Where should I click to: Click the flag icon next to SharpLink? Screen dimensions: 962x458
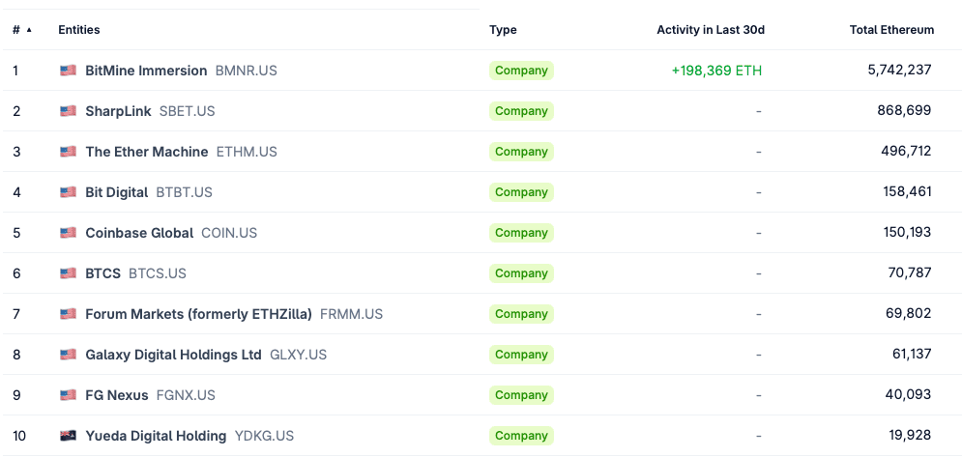click(68, 111)
